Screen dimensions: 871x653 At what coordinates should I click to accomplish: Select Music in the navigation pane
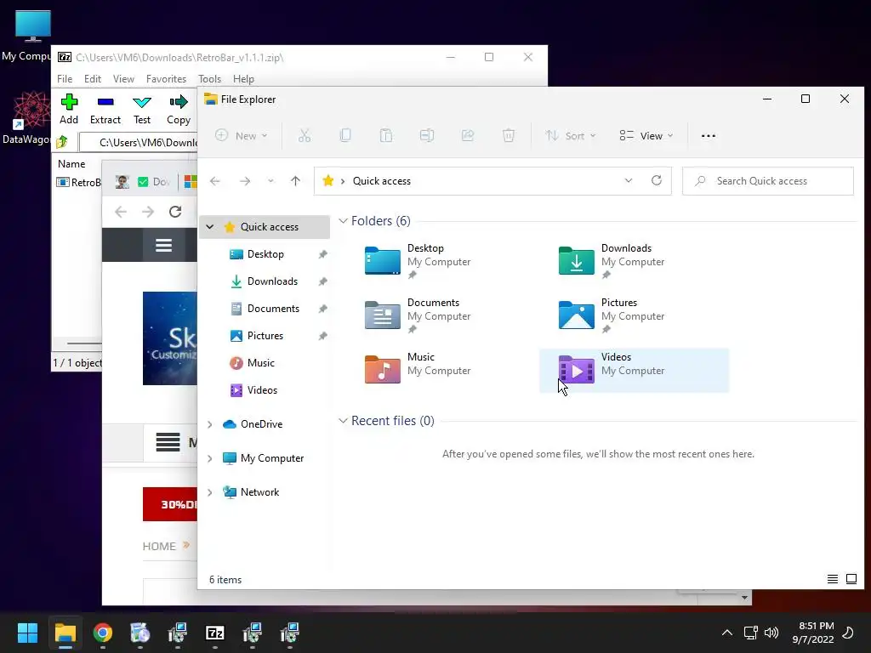(x=261, y=362)
